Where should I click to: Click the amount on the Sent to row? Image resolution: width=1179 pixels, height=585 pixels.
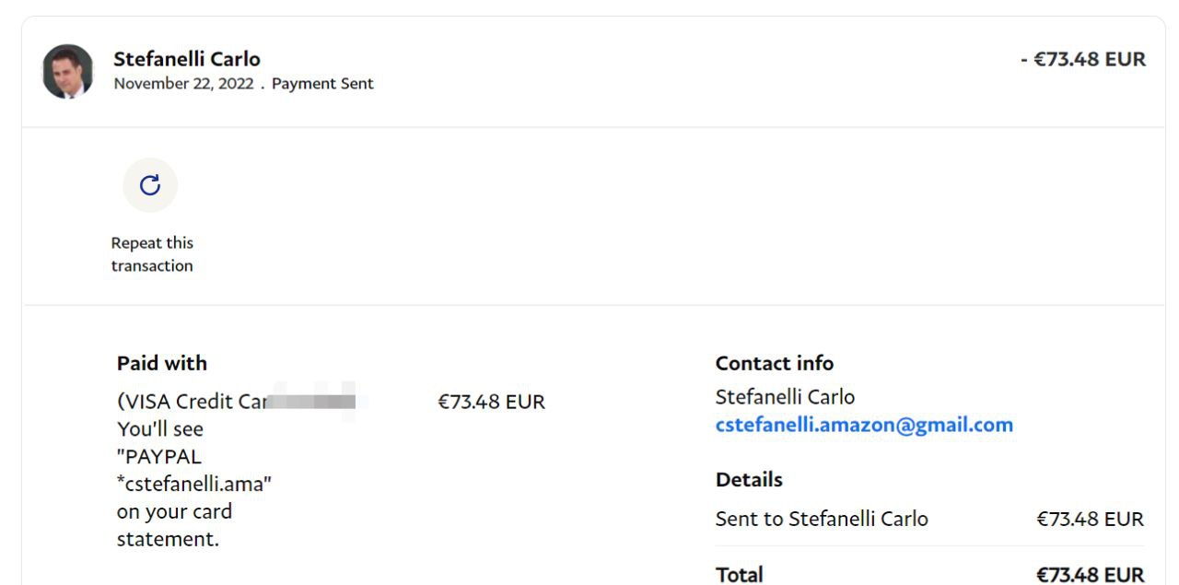tap(1090, 519)
